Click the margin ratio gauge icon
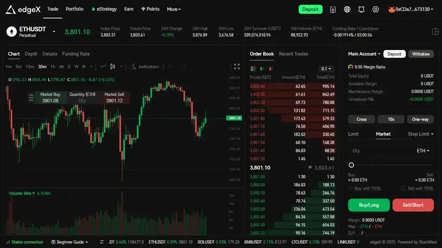The width and height of the screenshot is (442, 248). click(x=351, y=67)
